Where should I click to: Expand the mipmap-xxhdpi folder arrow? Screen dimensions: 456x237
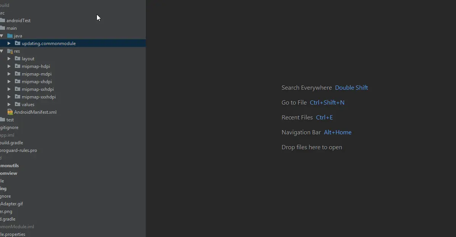click(x=9, y=89)
